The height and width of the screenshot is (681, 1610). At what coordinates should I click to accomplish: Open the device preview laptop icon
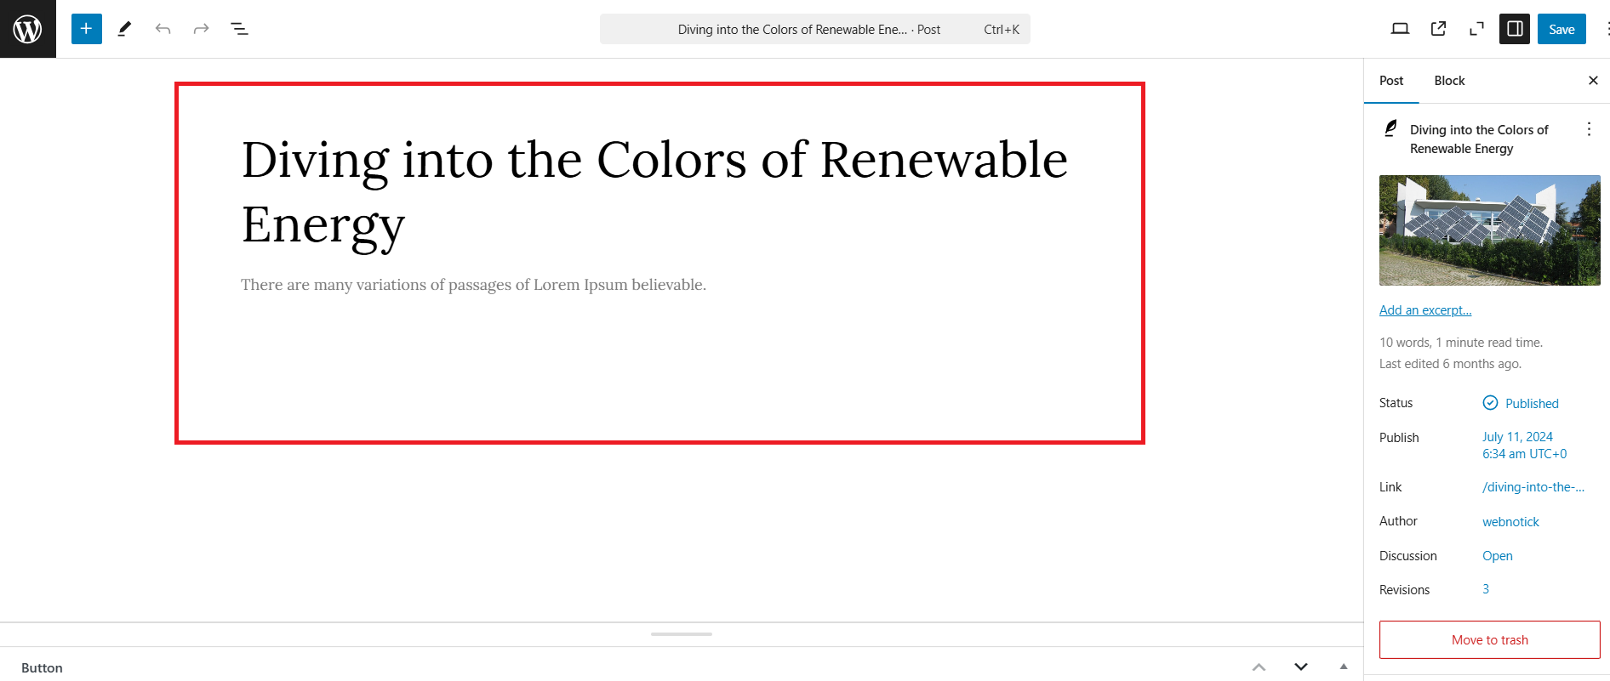point(1400,29)
